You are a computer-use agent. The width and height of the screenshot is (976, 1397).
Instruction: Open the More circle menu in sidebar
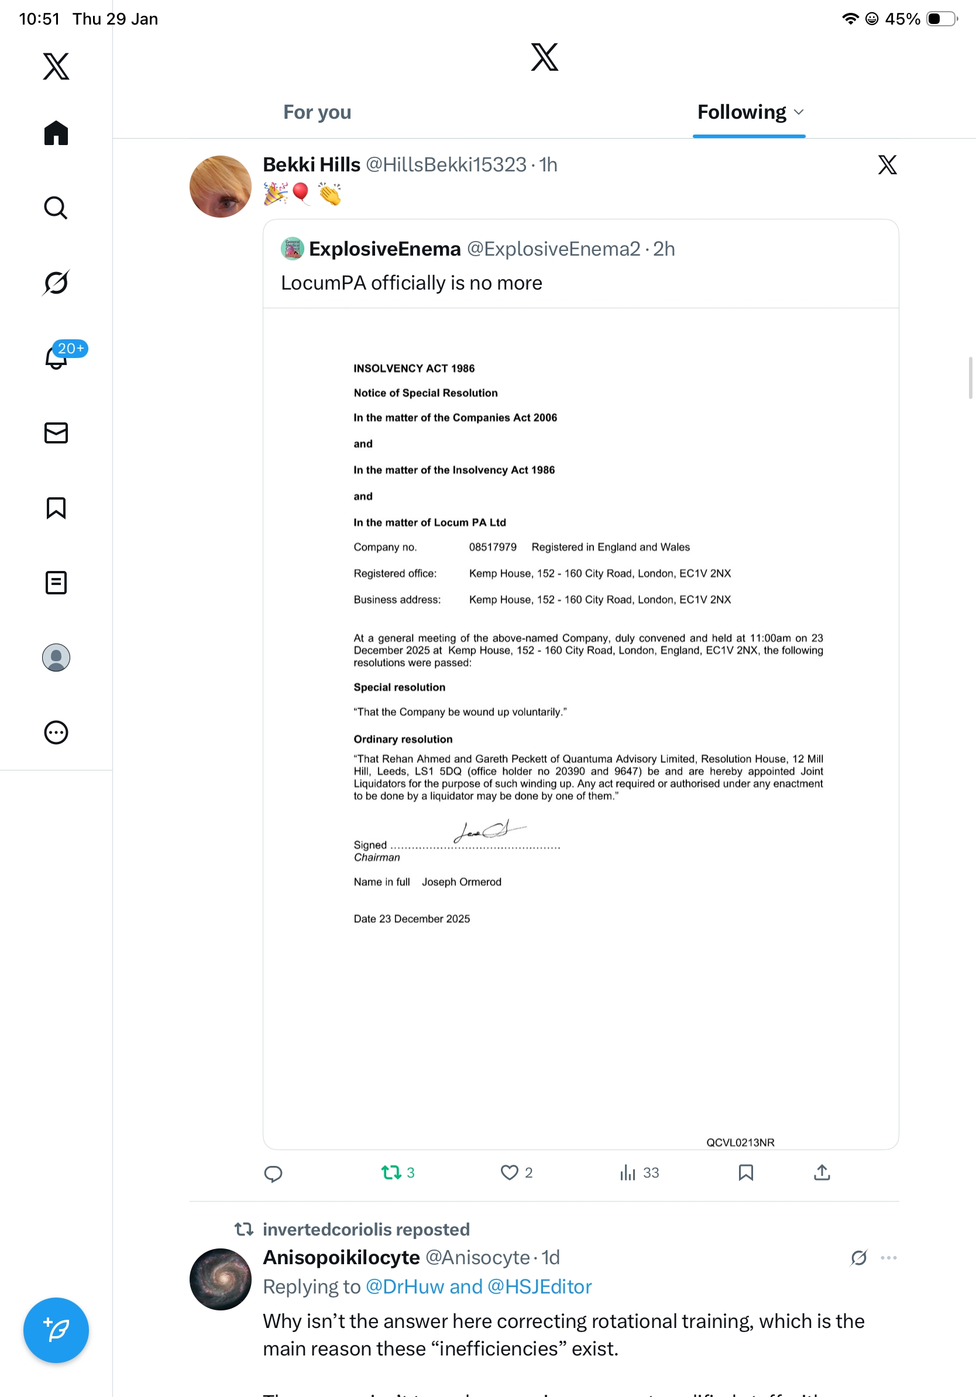[56, 732]
